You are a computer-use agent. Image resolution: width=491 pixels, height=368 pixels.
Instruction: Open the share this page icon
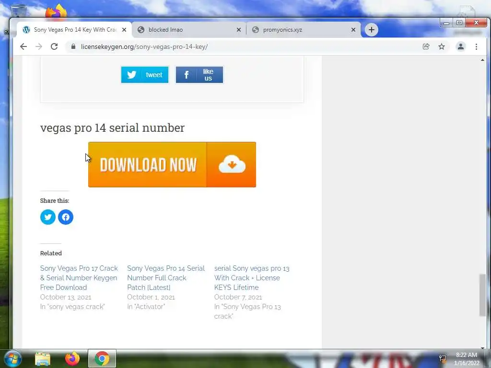[x=426, y=46]
